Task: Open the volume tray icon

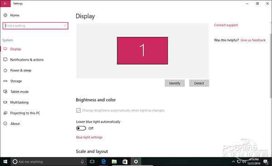Action: point(244,161)
